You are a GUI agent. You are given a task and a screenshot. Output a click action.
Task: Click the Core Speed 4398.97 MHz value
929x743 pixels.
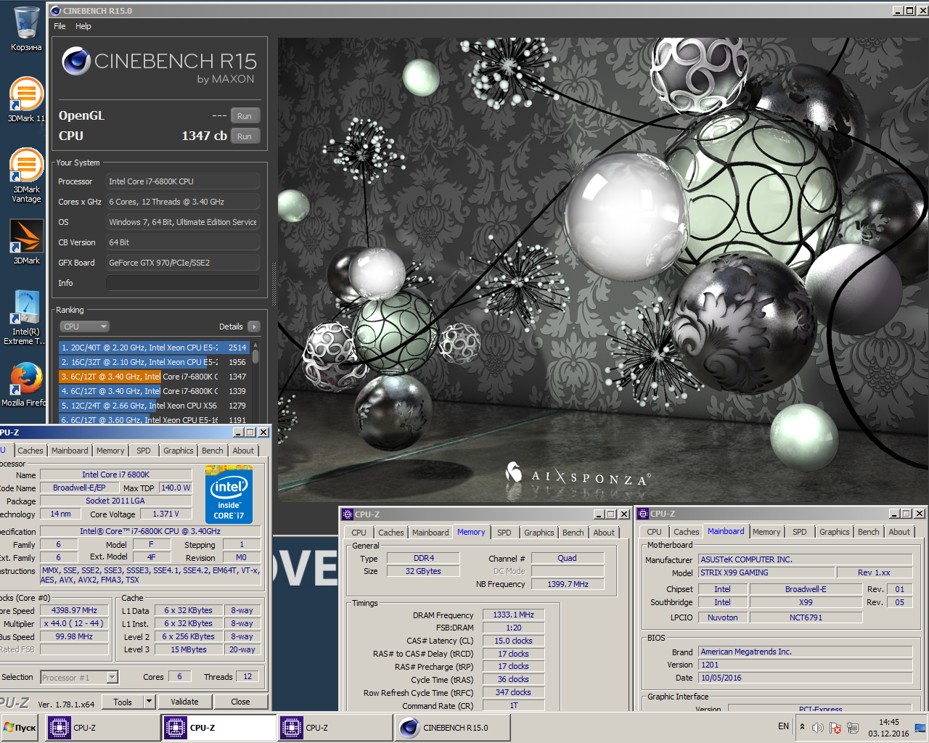(74, 610)
